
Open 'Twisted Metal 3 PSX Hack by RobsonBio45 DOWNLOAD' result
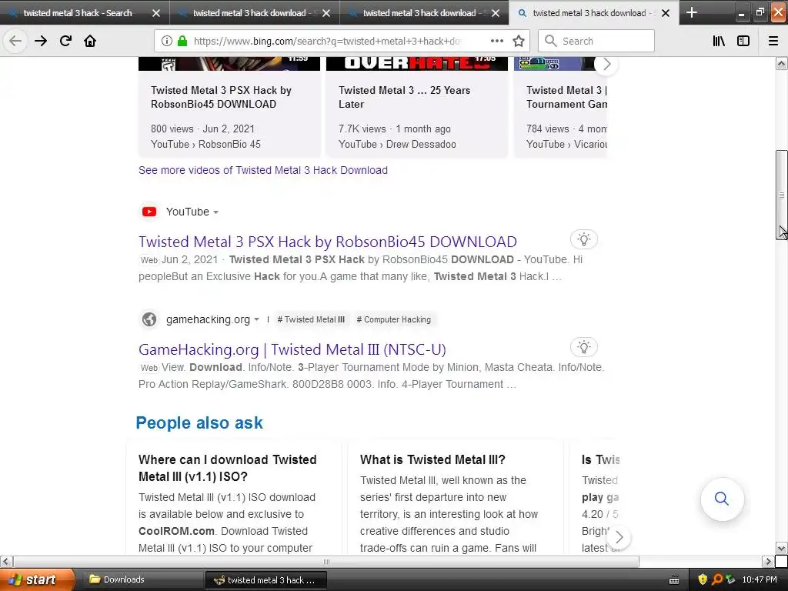point(328,242)
